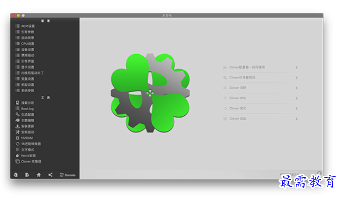Open the 安装驱动 install drivers tool
This screenshot has width=340, height=197.
[x=25, y=132]
